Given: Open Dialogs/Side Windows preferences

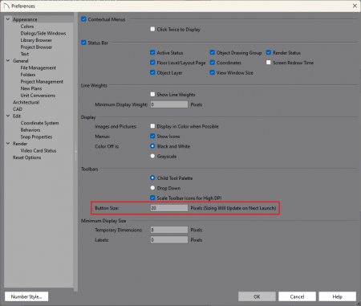Looking at the screenshot, I should point(43,33).
